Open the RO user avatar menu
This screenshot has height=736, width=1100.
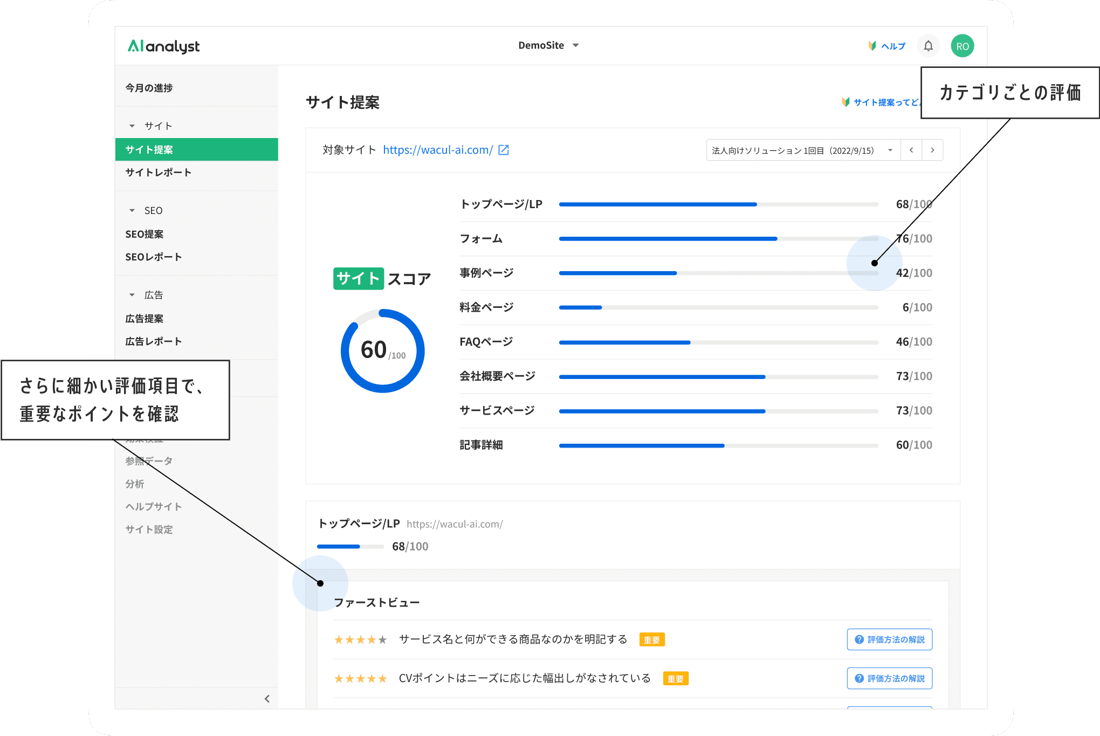click(x=962, y=46)
